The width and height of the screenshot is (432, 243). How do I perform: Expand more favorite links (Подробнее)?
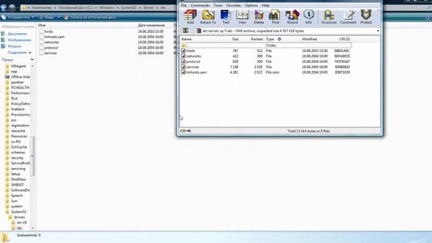pos(20,53)
